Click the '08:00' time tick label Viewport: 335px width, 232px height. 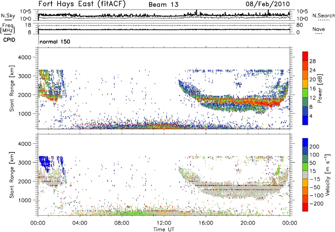point(121,223)
